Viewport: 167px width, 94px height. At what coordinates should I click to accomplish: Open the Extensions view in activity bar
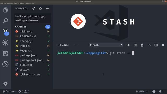5,53
